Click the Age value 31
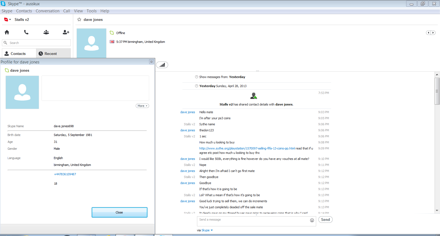Viewport: 440px width, 236px height. (x=56, y=142)
